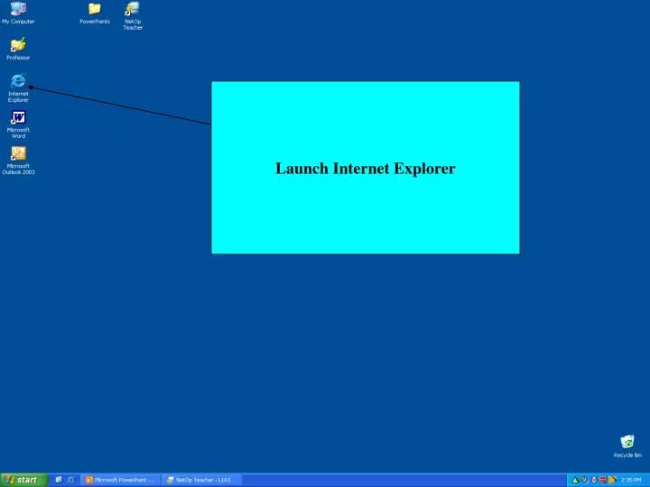The height and width of the screenshot is (487, 650).
Task: Click the Outlook quick launch icon
Action: pos(59,480)
